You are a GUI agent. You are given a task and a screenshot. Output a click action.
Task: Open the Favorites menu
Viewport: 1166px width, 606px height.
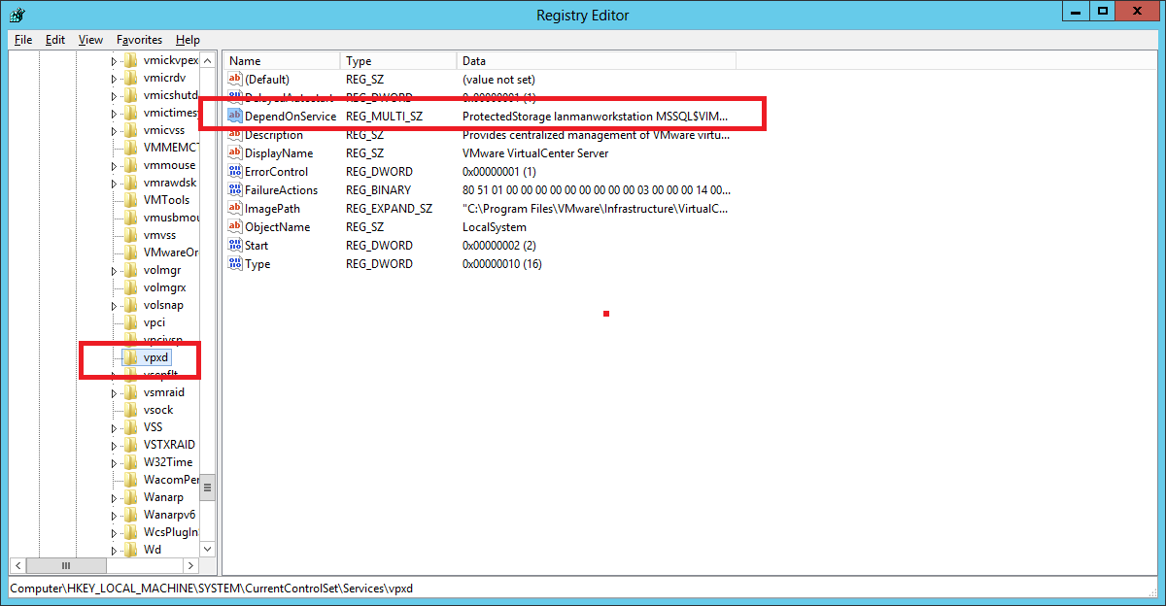139,40
